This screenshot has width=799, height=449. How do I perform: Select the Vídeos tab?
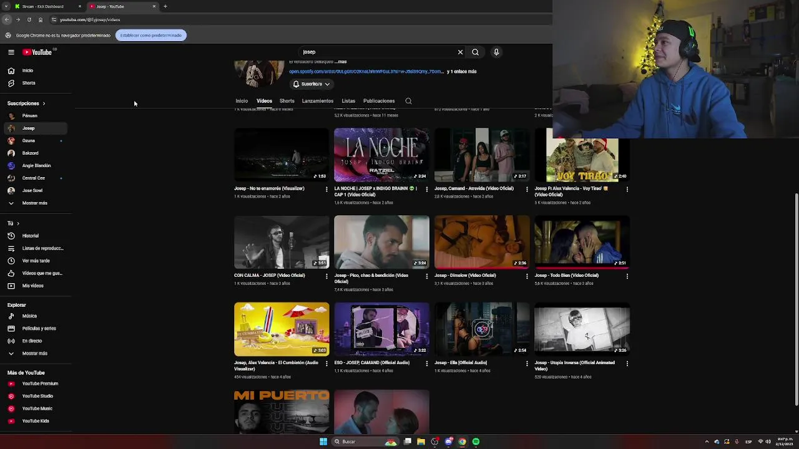pyautogui.click(x=264, y=101)
